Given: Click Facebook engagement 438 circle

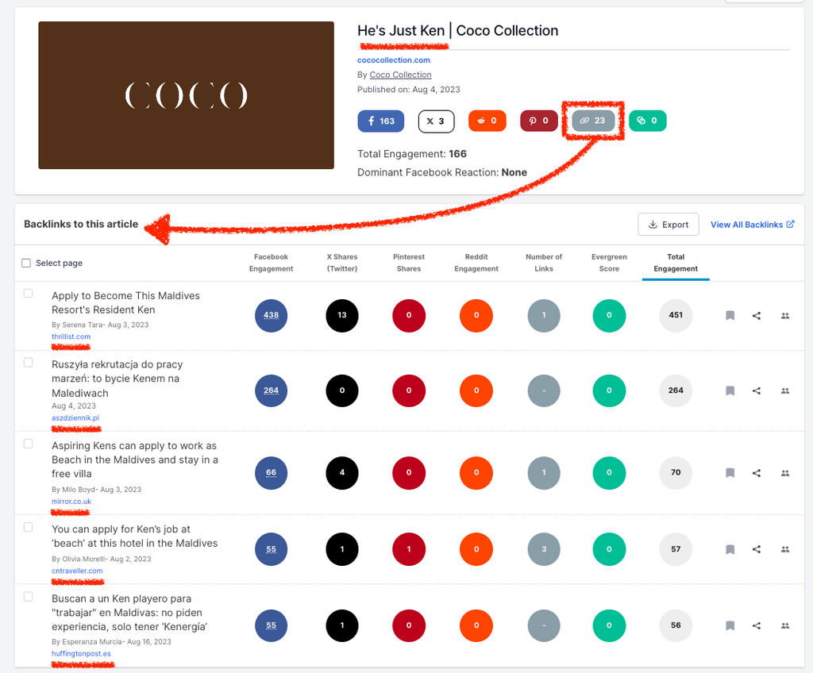Looking at the screenshot, I should (x=272, y=315).
